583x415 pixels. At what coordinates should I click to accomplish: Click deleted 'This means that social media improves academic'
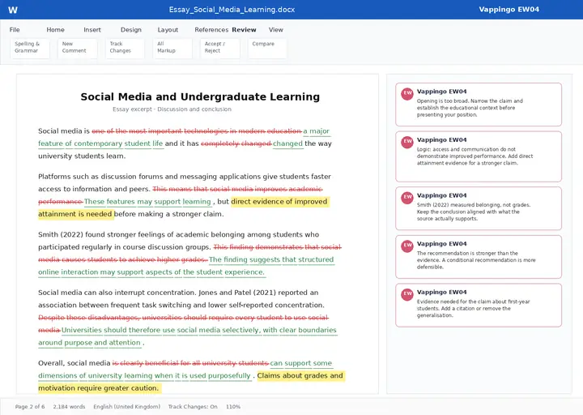pyautogui.click(x=237, y=189)
